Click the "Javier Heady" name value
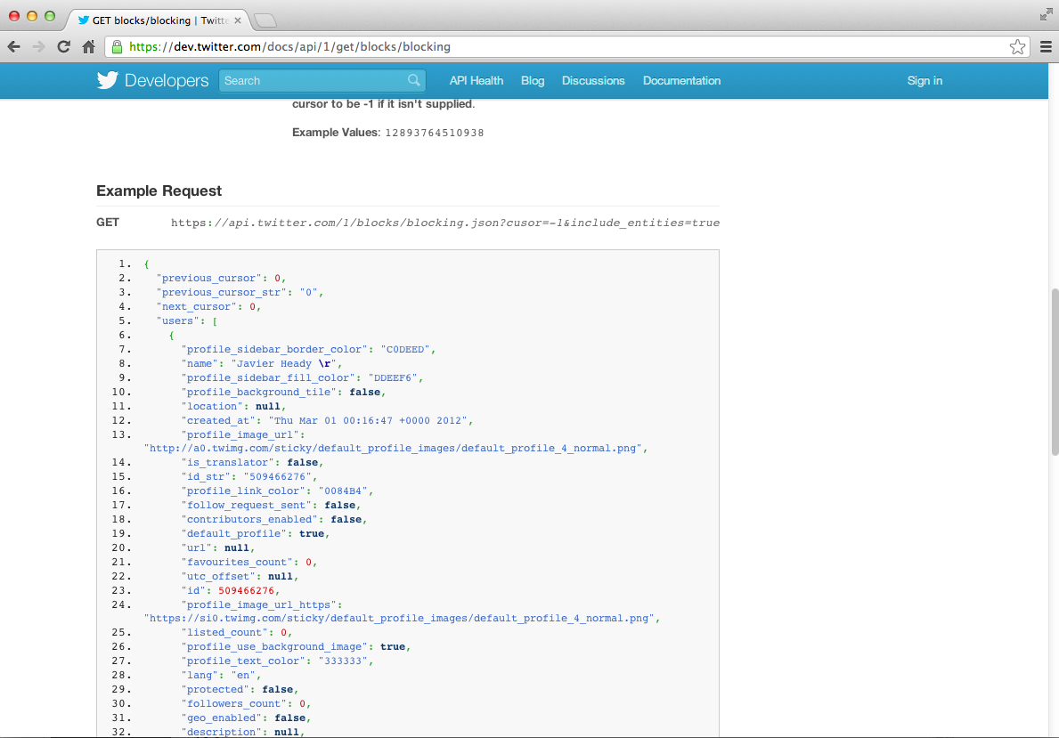The width and height of the screenshot is (1059, 738). point(284,363)
